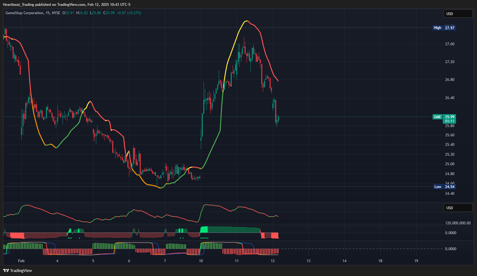Click the GameStop Corporation symbol title

pos(25,13)
